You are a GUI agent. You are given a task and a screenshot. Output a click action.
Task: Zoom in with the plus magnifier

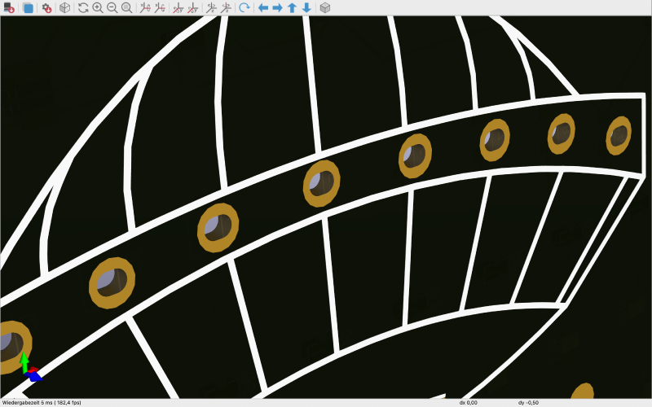(x=98, y=7)
